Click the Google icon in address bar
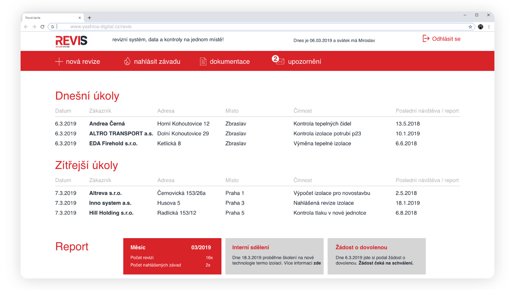This screenshot has width=515, height=290. click(52, 27)
